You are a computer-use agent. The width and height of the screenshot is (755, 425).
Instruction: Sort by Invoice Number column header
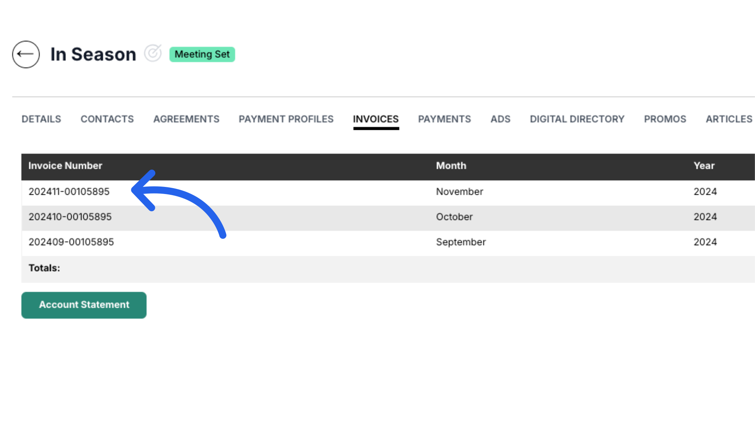[x=65, y=166]
